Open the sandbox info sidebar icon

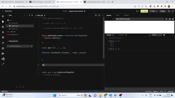coord(3,16)
